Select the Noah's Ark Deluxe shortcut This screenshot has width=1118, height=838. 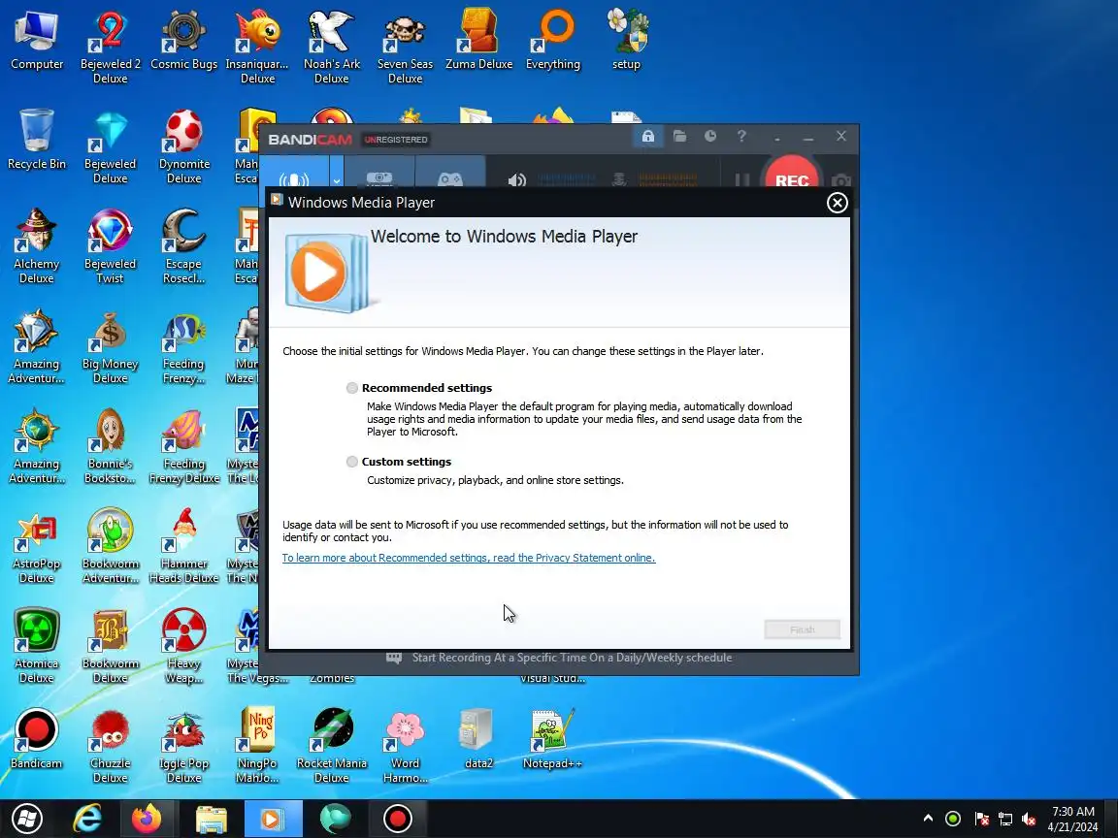(x=332, y=47)
